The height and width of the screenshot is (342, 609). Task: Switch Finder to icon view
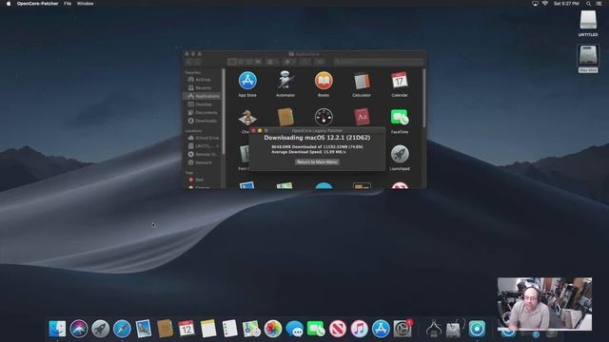(x=232, y=62)
